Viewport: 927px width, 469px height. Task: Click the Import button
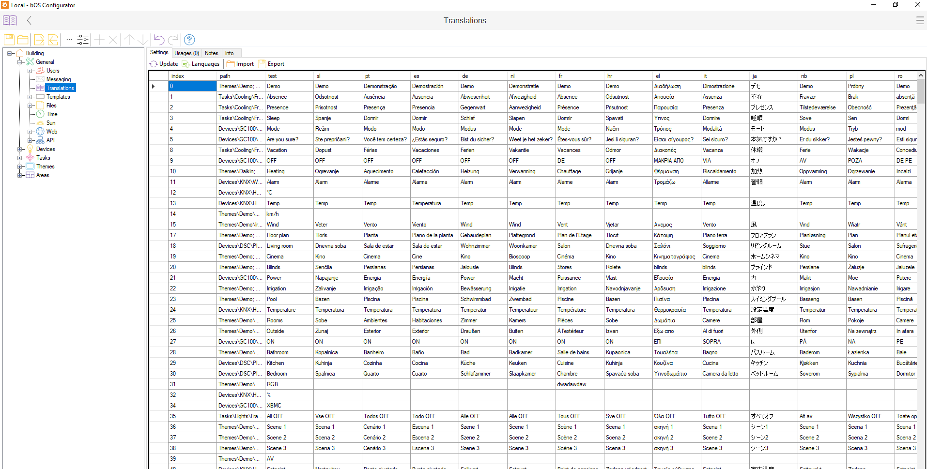click(x=240, y=64)
